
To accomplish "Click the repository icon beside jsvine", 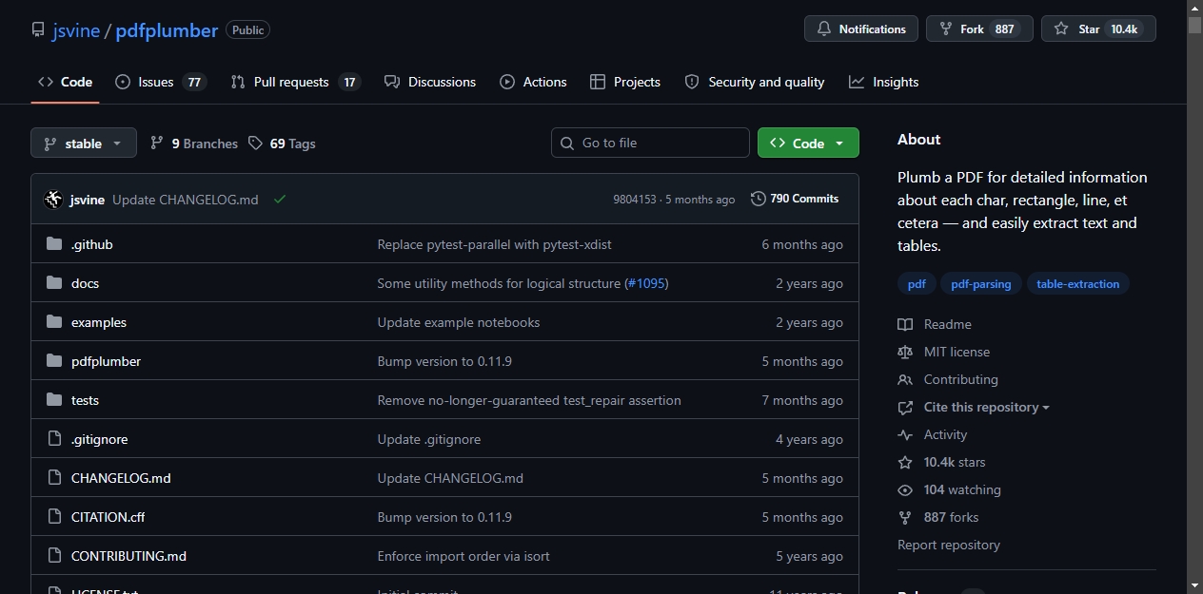I will click(x=38, y=30).
